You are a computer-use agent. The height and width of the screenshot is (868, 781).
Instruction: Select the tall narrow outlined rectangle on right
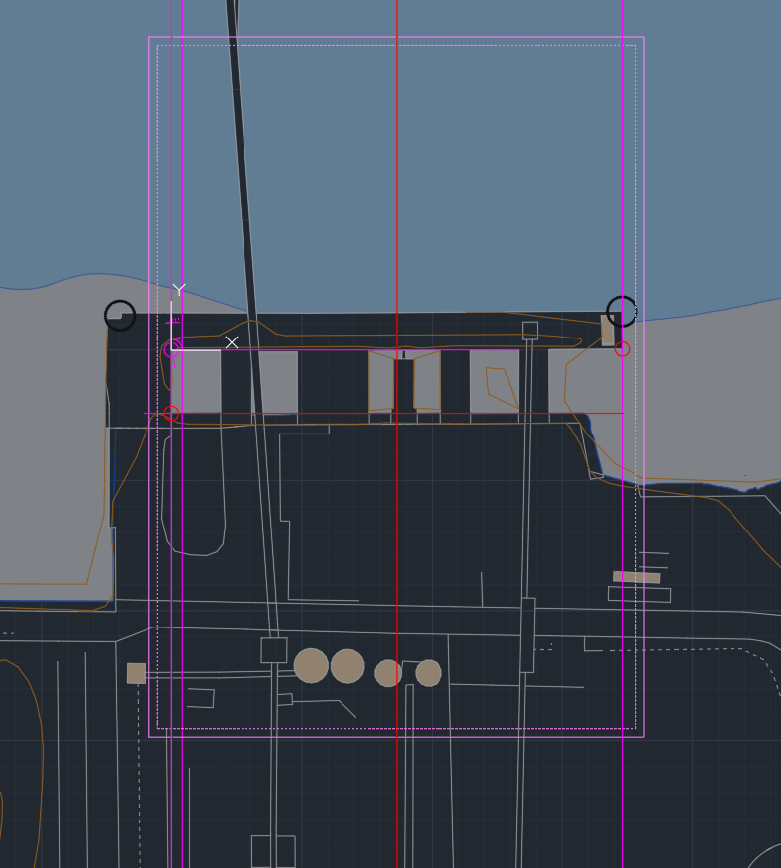coord(527,634)
